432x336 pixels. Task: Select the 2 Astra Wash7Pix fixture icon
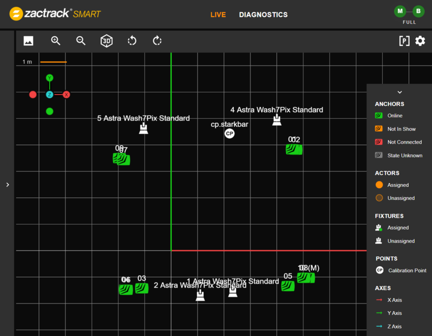click(x=200, y=295)
